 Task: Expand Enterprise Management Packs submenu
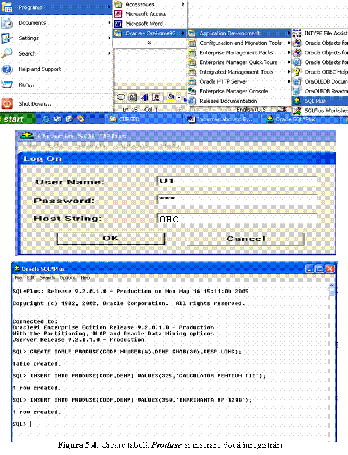pyautogui.click(x=239, y=53)
